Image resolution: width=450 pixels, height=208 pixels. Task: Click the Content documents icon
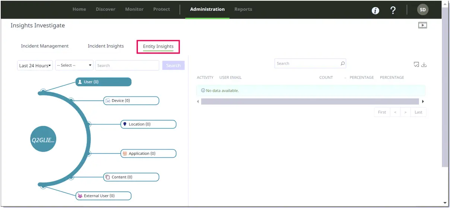click(x=108, y=177)
